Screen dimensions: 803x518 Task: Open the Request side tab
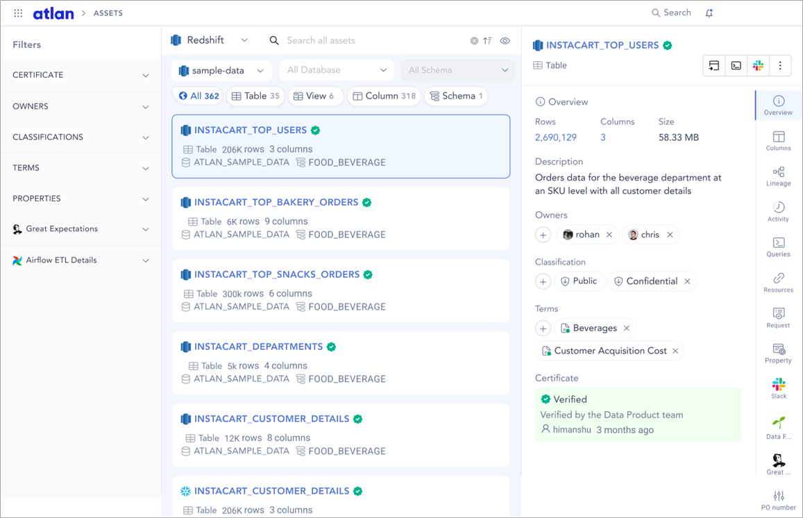click(779, 318)
